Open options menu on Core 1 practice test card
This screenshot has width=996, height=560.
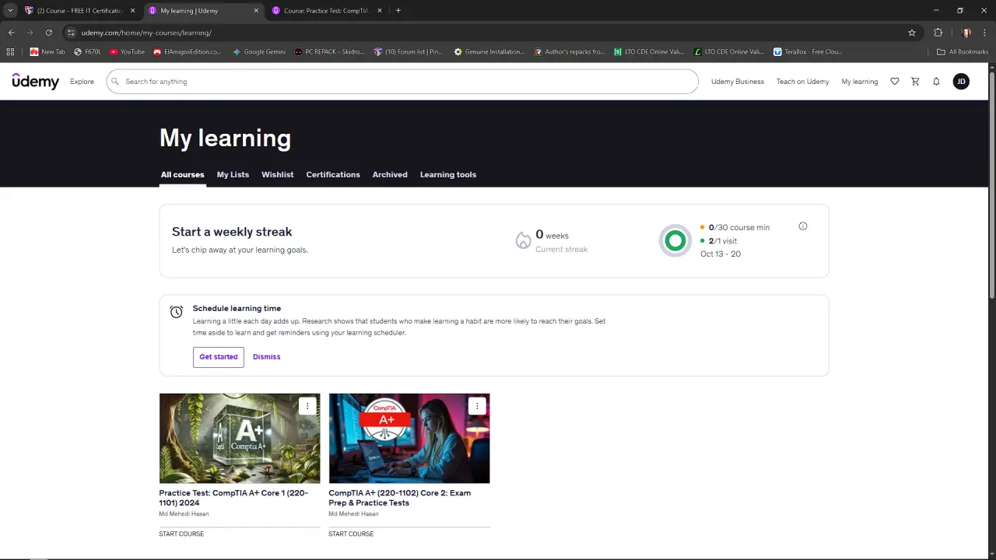click(x=307, y=406)
